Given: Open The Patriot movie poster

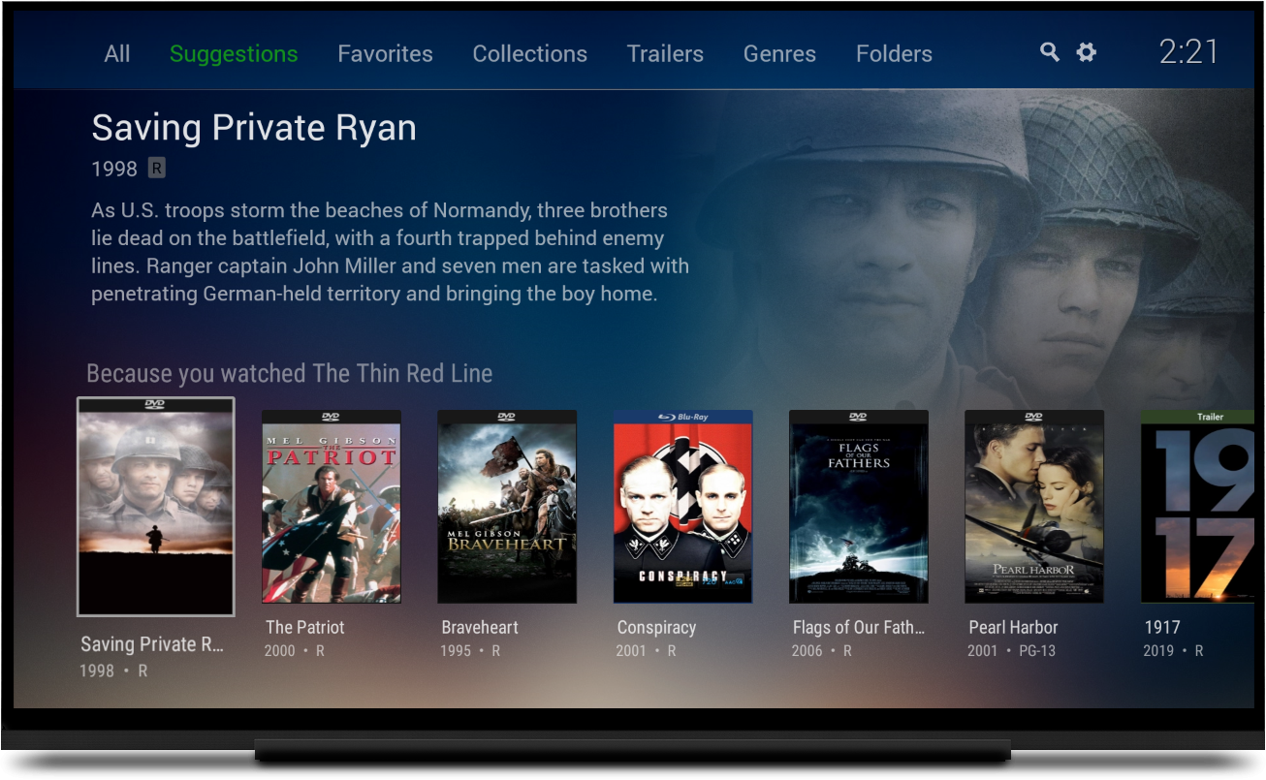Looking at the screenshot, I should pyautogui.click(x=331, y=506).
